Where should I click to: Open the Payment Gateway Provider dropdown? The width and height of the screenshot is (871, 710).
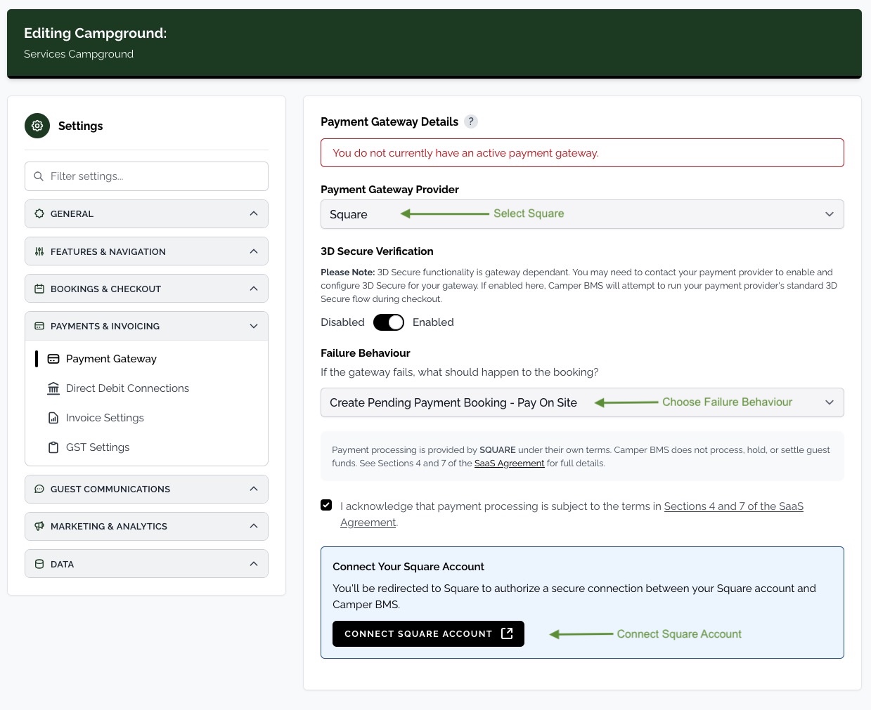[582, 214]
